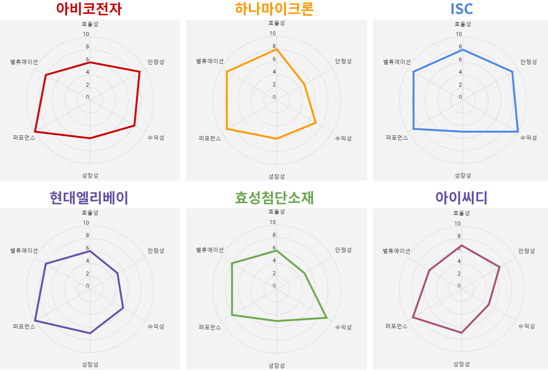Image resolution: width=548 pixels, height=370 pixels.
Task: Click the 아비코전자 chart title
Action: click(x=89, y=9)
